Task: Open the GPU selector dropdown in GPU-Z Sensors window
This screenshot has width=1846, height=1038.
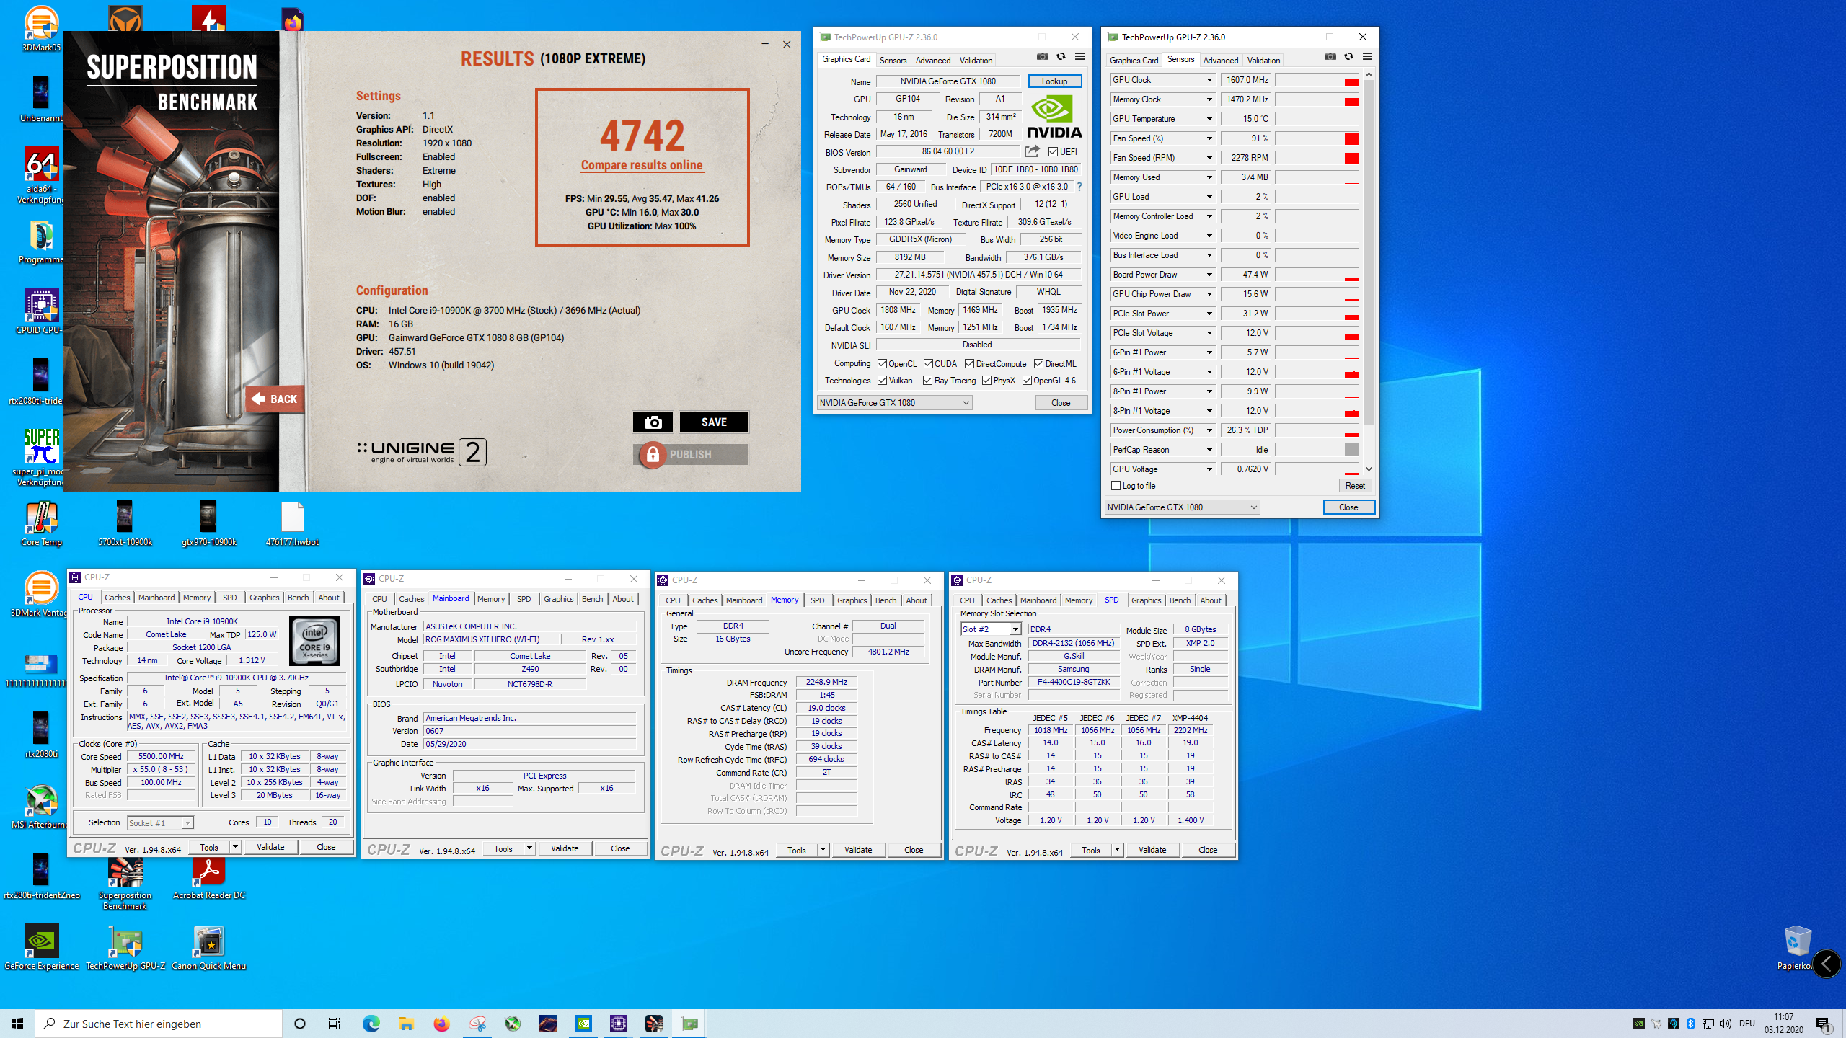Action: (x=1183, y=507)
